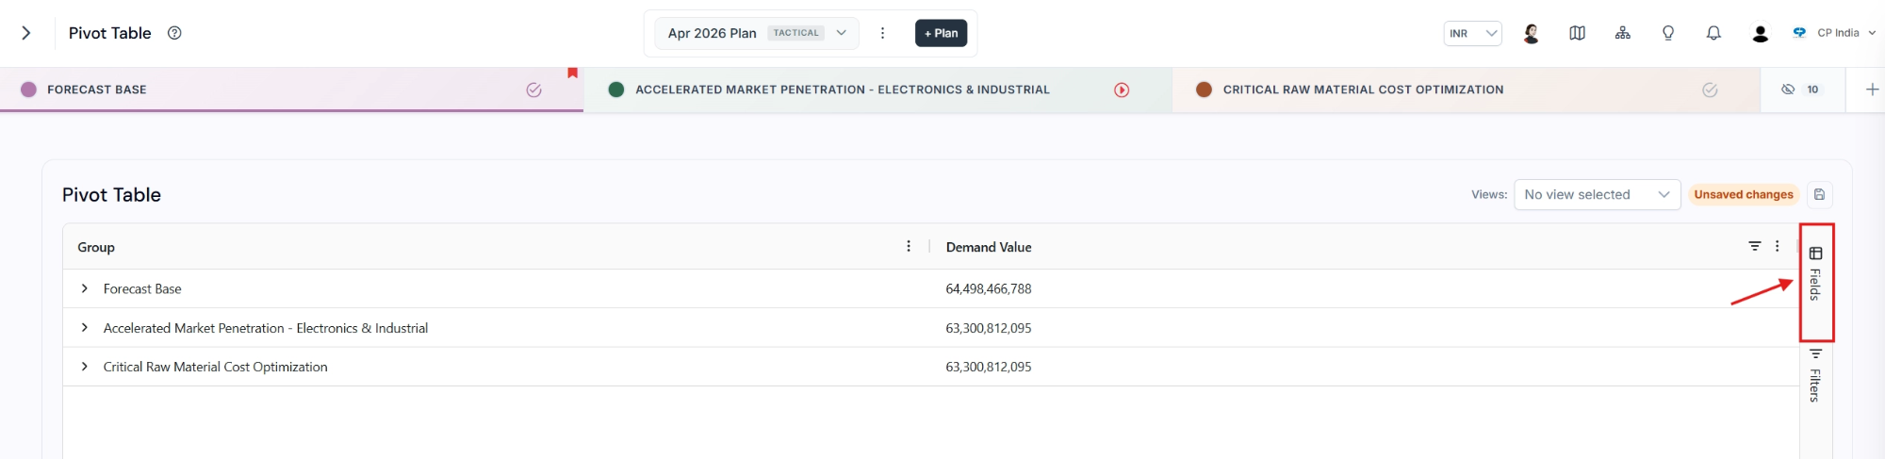The width and height of the screenshot is (1885, 459).
Task: Open the Apr 2026 Plan dropdown
Action: [757, 33]
